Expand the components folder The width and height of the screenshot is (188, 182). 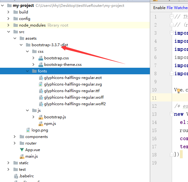point(14,136)
